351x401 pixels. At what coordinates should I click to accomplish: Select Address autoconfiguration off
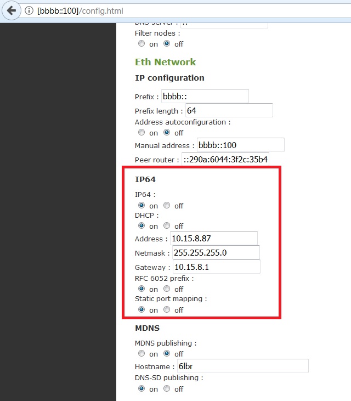pyautogui.click(x=167, y=132)
